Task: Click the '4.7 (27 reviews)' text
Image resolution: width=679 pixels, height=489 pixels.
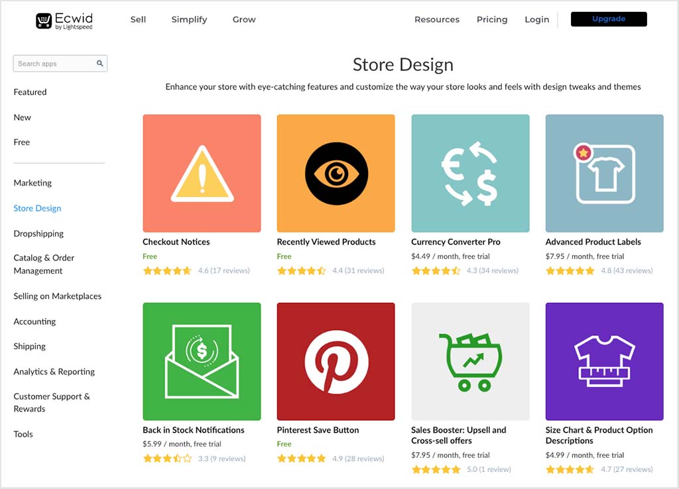Action: (627, 470)
